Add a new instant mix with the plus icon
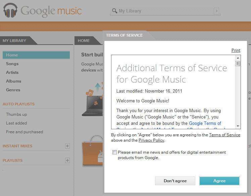251x196 pixels. click(67, 146)
